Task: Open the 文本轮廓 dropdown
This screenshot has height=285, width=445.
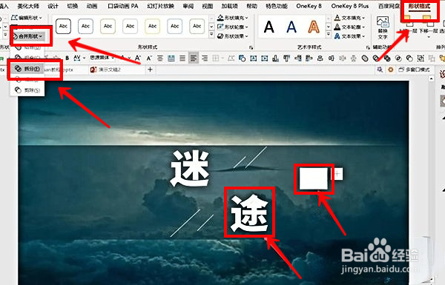Action: 349,27
